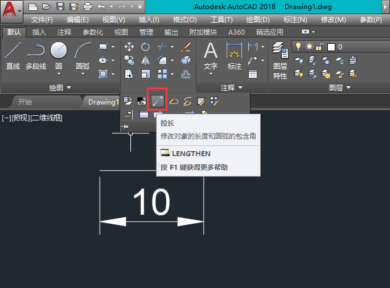The width and height of the screenshot is (390, 288).
Task: Toggle the layer lock padlock icon
Action: point(319,46)
